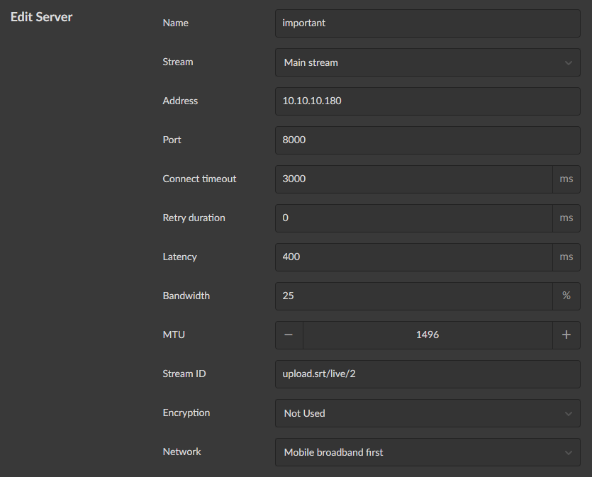This screenshot has width=592, height=477.
Task: Click the Retry duration field
Action: 413,218
